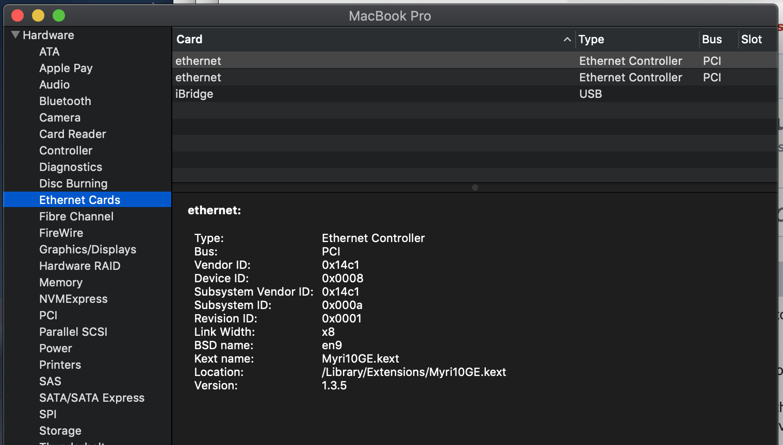Select Camera in the sidebar

click(x=60, y=117)
